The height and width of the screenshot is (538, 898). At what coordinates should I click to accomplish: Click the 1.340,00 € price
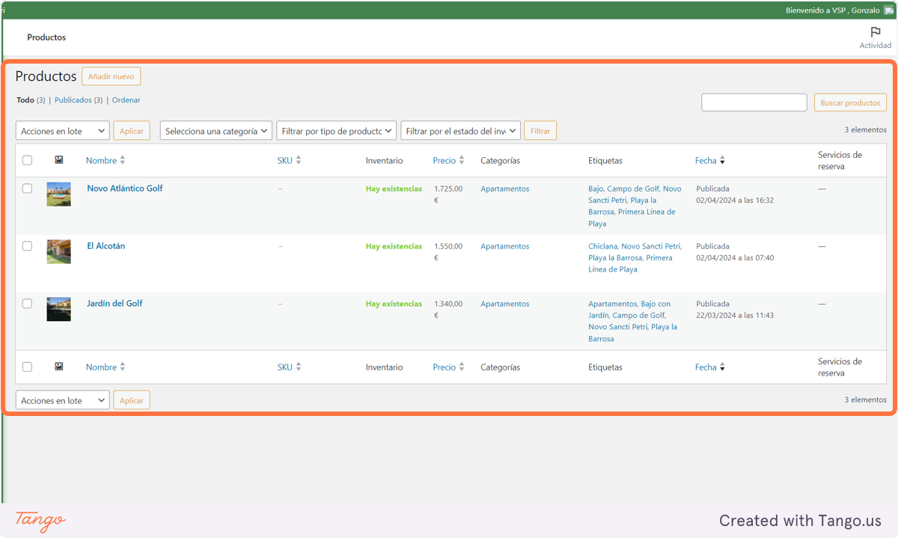tap(448, 310)
